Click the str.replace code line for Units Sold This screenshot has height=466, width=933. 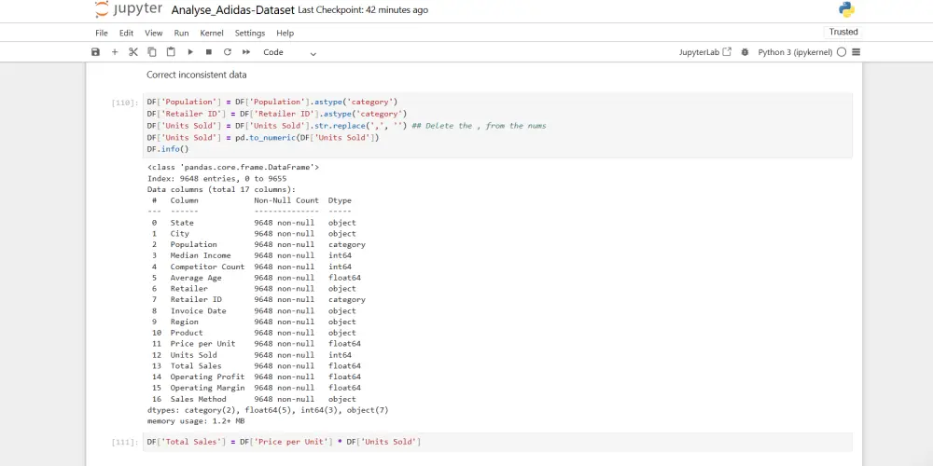coord(346,126)
